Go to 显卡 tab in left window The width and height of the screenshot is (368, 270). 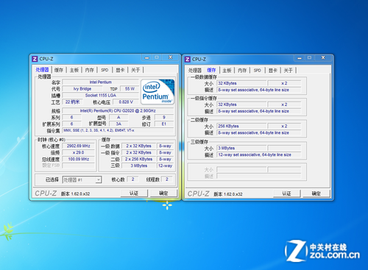(x=120, y=70)
